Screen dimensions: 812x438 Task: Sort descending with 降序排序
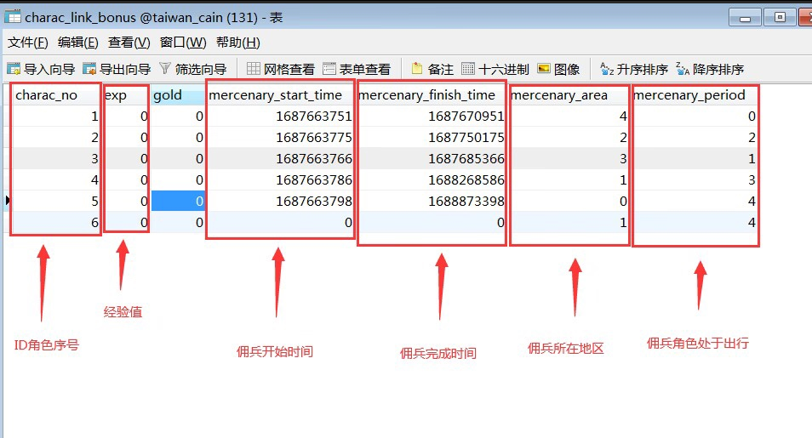click(x=710, y=69)
